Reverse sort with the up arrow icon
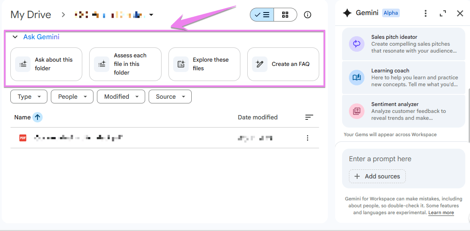This screenshot has width=470, height=231. click(37, 117)
